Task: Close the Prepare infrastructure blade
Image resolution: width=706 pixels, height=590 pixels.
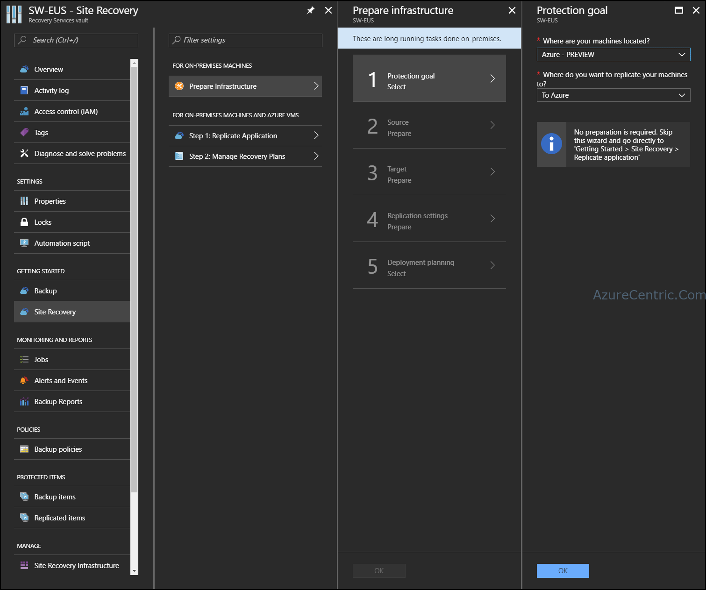Action: [512, 10]
